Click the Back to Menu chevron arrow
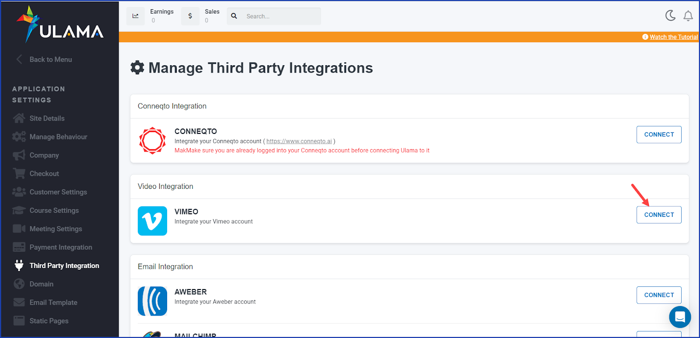This screenshot has width=700, height=338. click(19, 59)
